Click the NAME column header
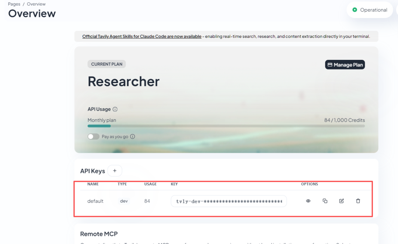The width and height of the screenshot is (398, 244). coord(93,184)
